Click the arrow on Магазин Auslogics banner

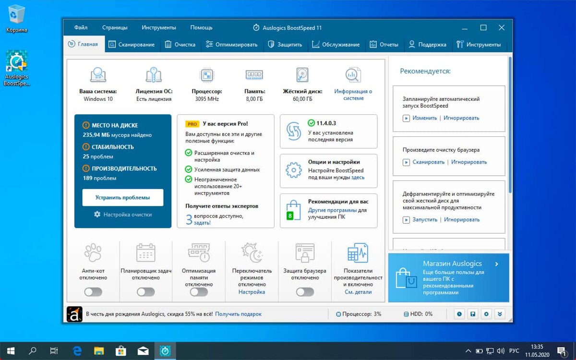(x=497, y=264)
